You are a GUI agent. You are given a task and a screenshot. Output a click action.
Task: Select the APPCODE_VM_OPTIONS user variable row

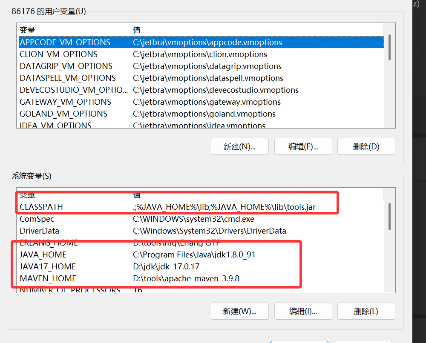pos(65,43)
